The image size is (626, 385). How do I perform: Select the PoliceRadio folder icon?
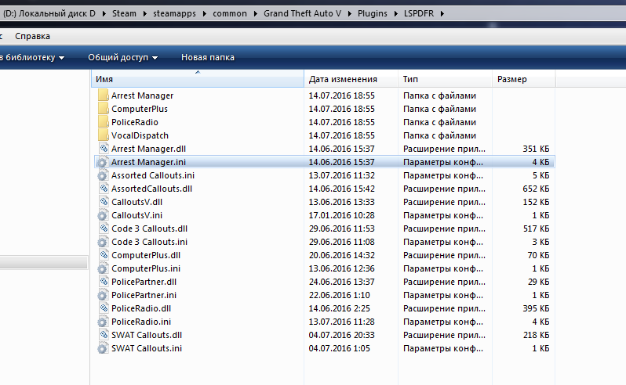[x=103, y=122]
